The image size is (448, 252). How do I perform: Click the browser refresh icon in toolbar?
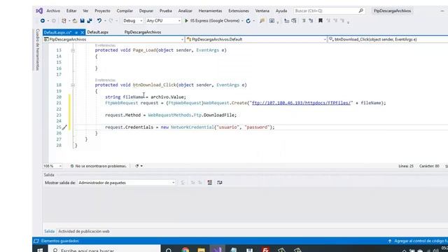248,20
